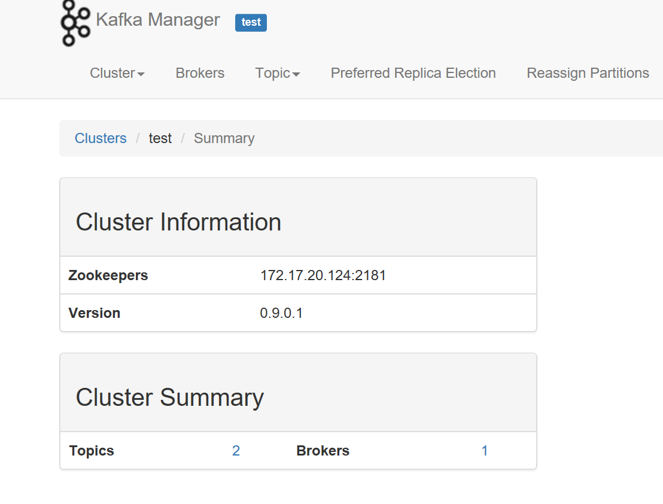Click the Version row label
This screenshot has width=663, height=504.
[x=95, y=313]
